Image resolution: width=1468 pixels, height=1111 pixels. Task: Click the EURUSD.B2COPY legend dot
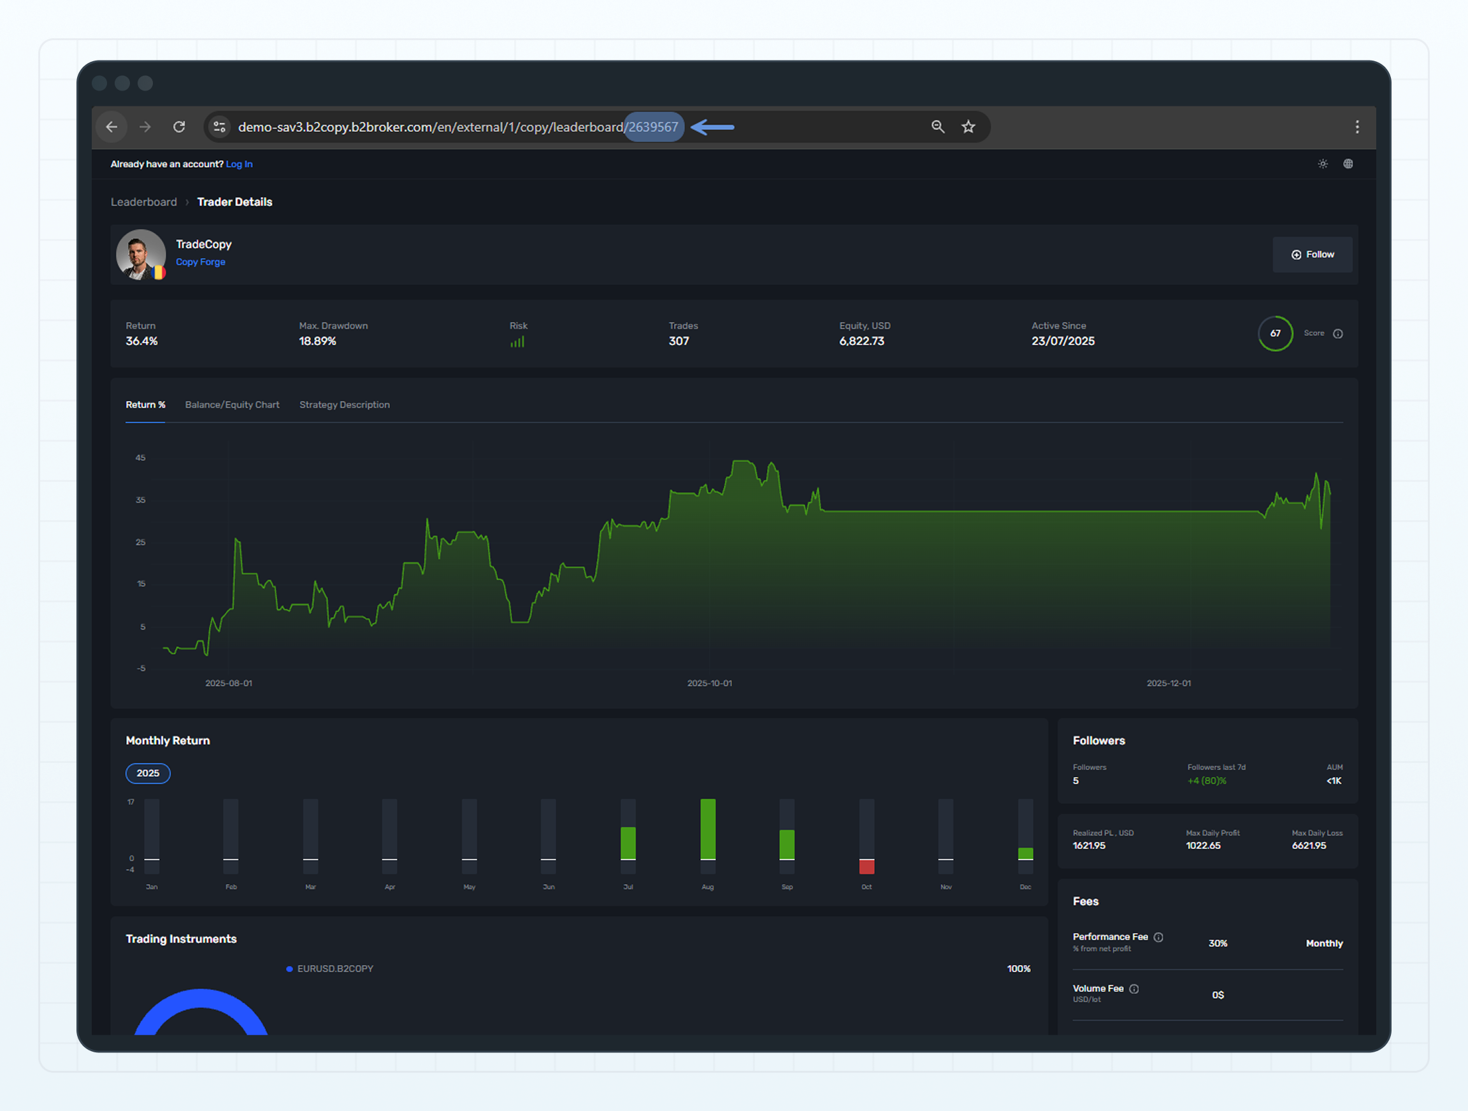point(289,968)
